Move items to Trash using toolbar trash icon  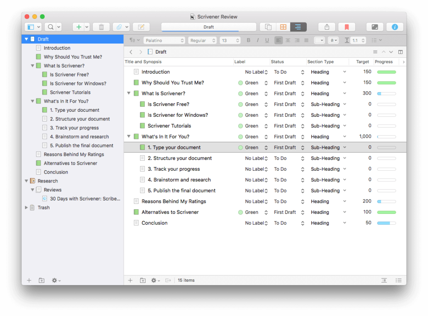pyautogui.click(x=101, y=27)
